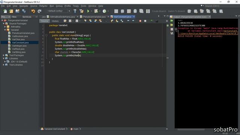Select VarReal.java in project tree
This screenshot has height=135, width=240.
pyautogui.click(x=18, y=49)
